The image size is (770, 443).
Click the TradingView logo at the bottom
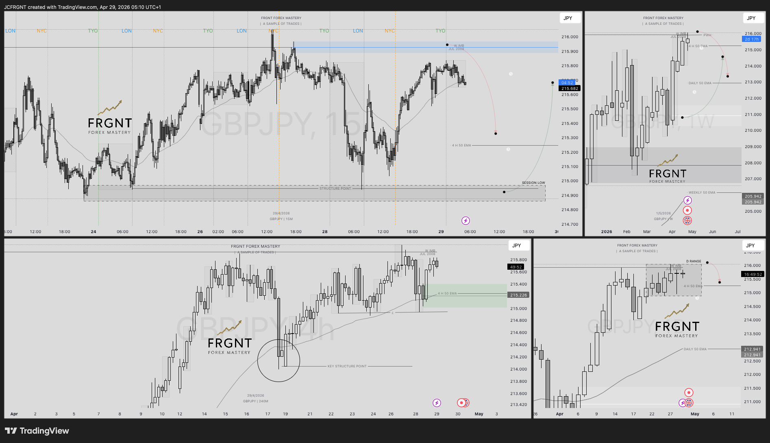click(37, 431)
